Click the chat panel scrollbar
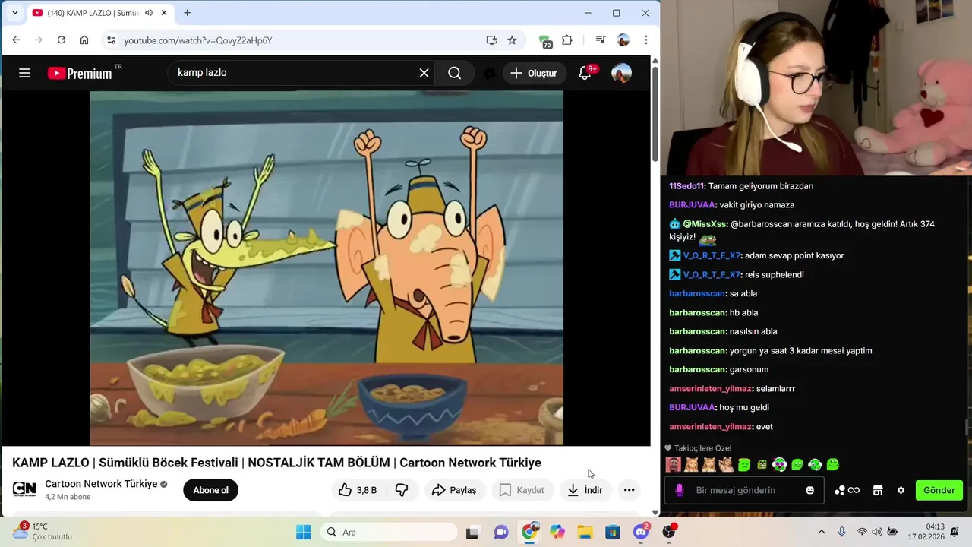Image resolution: width=972 pixels, height=547 pixels. [967, 426]
